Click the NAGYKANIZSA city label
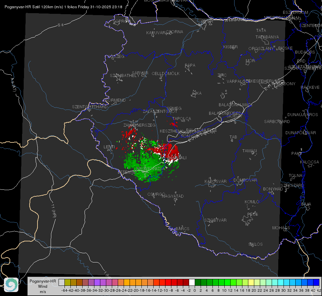This screenshot has height=296, width=322. pos(151,169)
